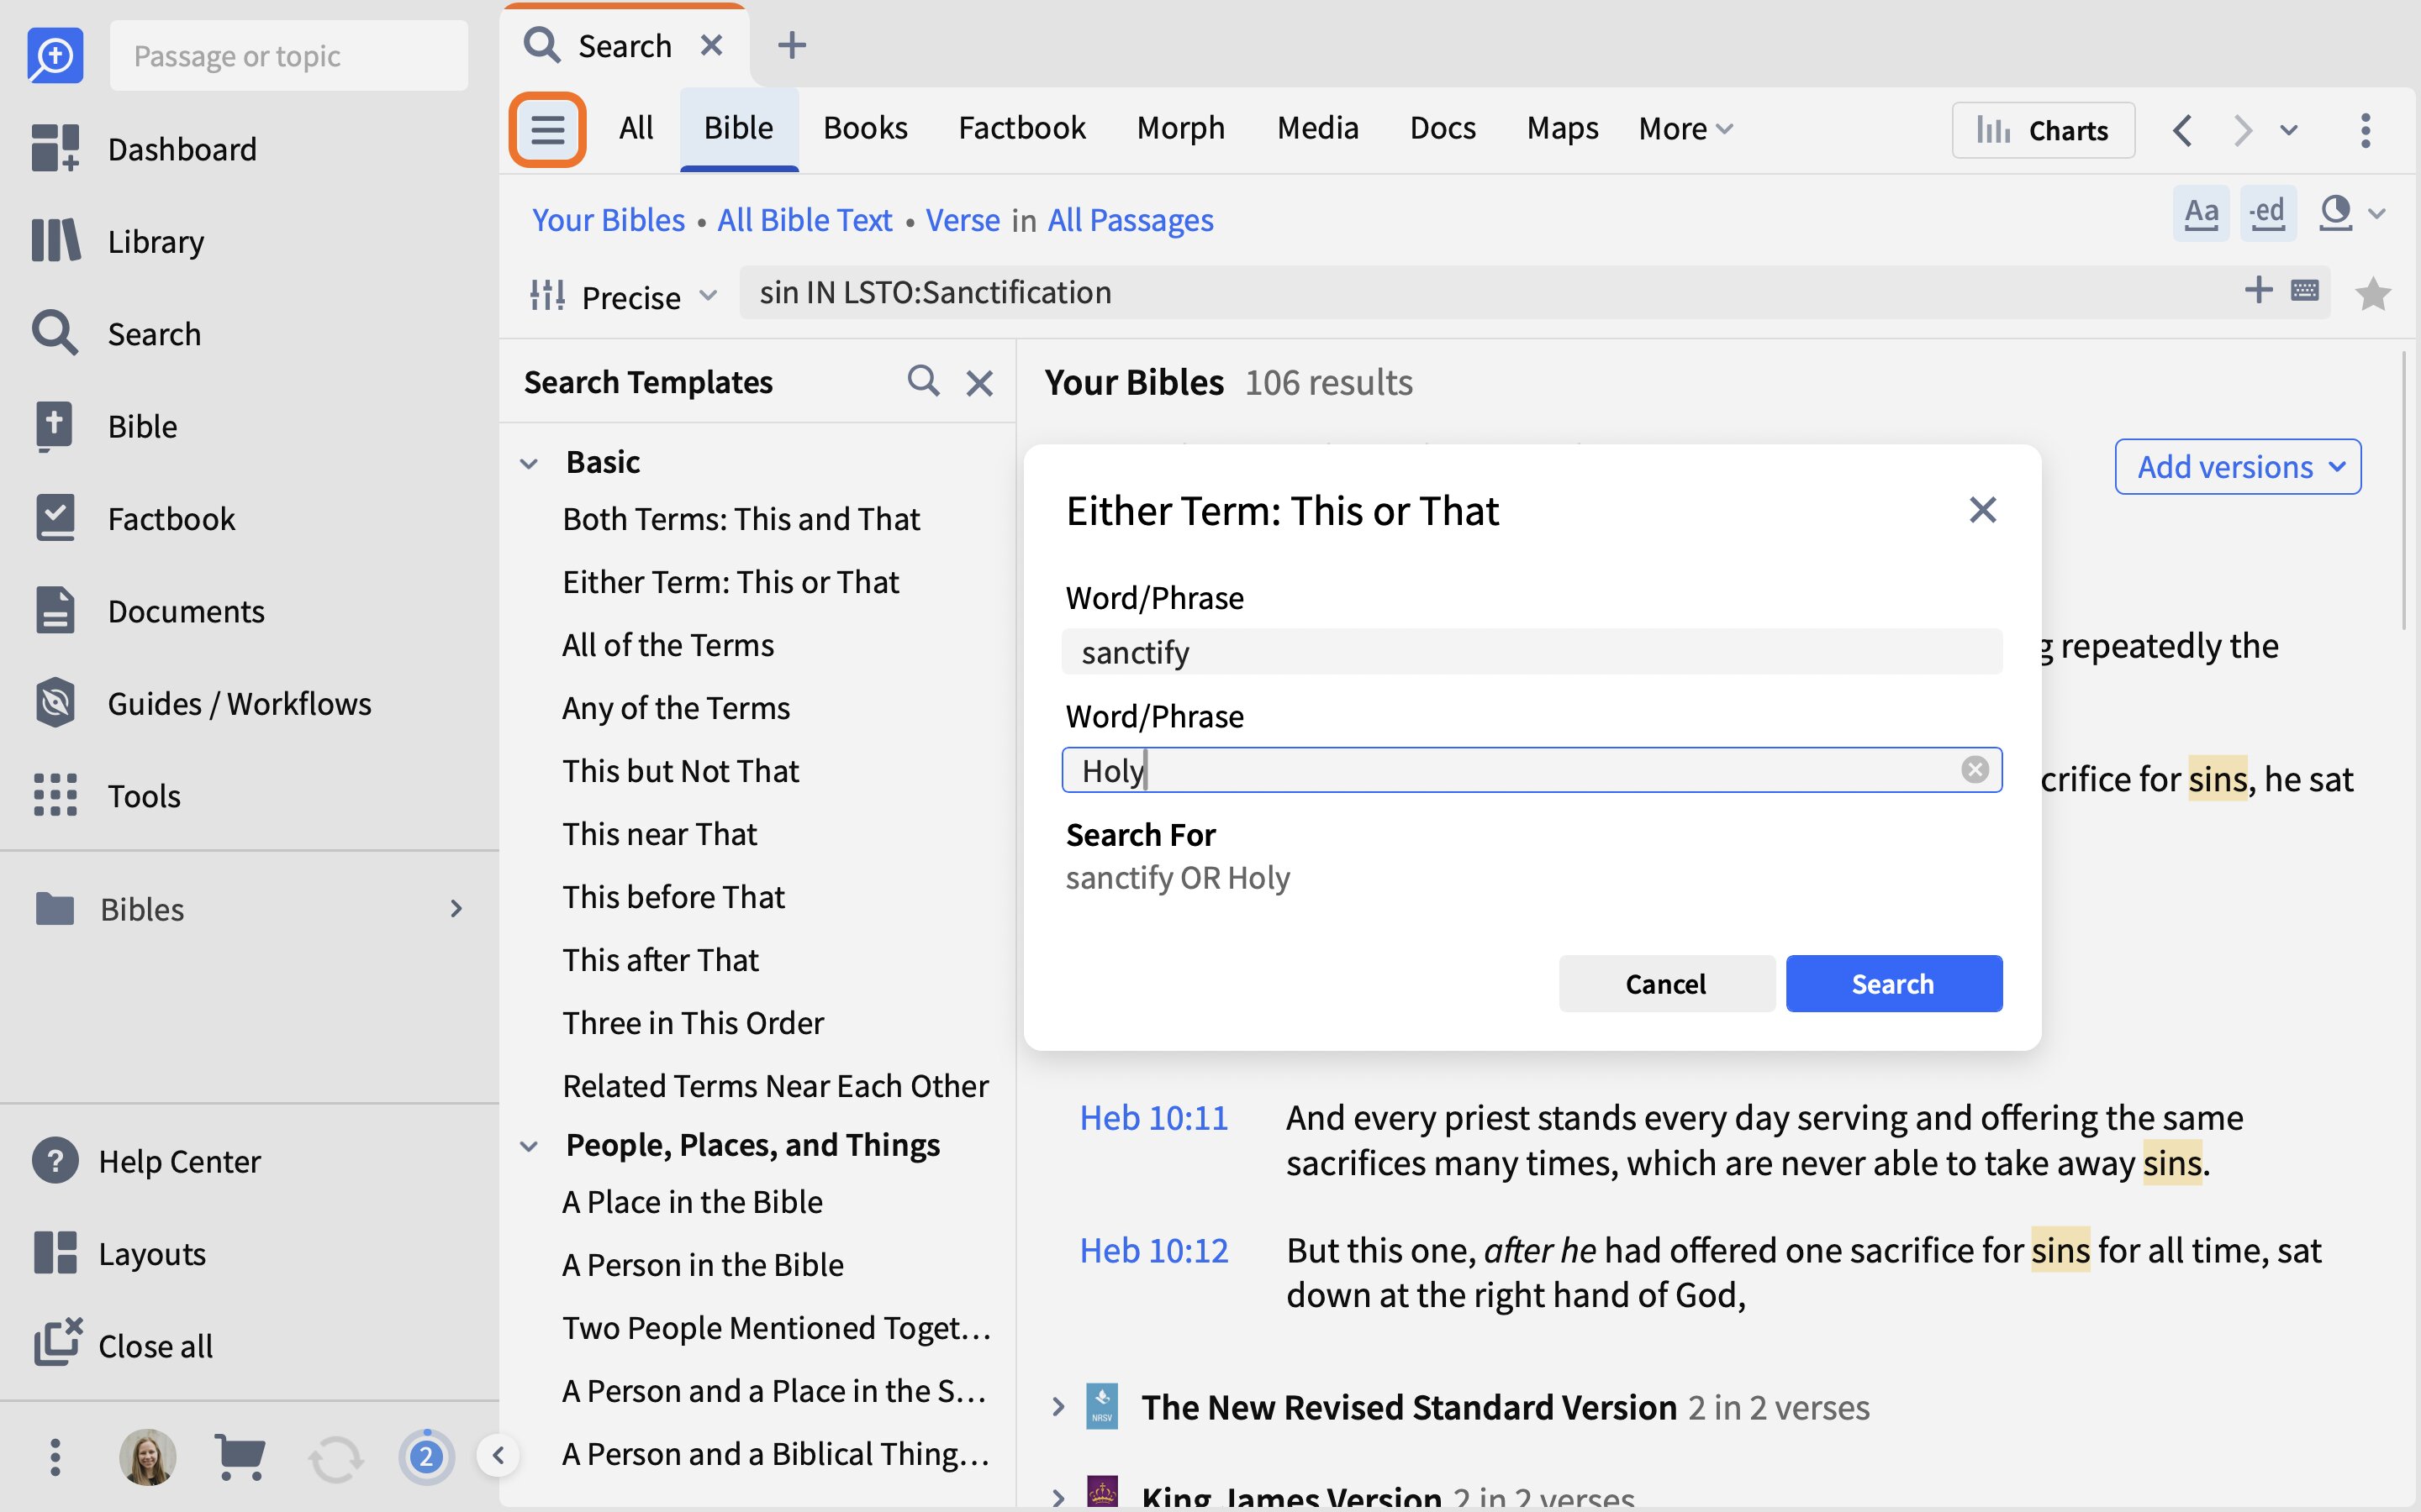The image size is (2421, 1512).
Task: Open Documents from the sidebar
Action: 186,610
